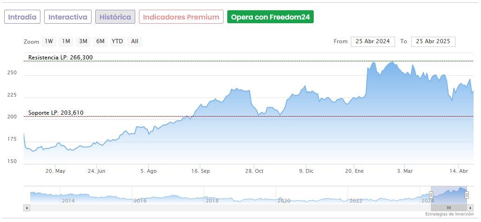Select the Histórica tab
The image size is (481, 222).
[115, 17]
